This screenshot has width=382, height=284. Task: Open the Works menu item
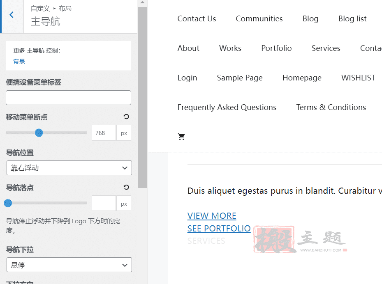click(230, 48)
